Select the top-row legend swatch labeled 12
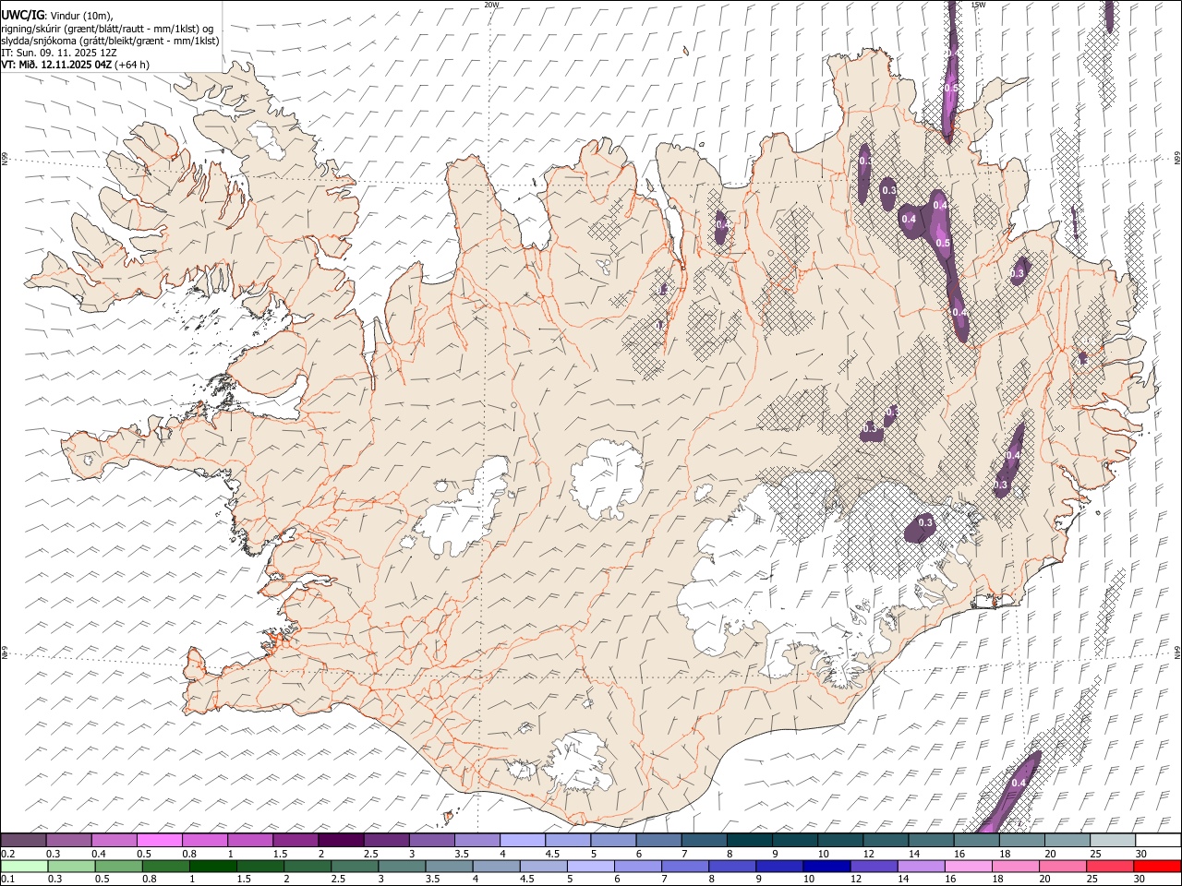The height and width of the screenshot is (886, 1182). pyautogui.click(x=885, y=840)
